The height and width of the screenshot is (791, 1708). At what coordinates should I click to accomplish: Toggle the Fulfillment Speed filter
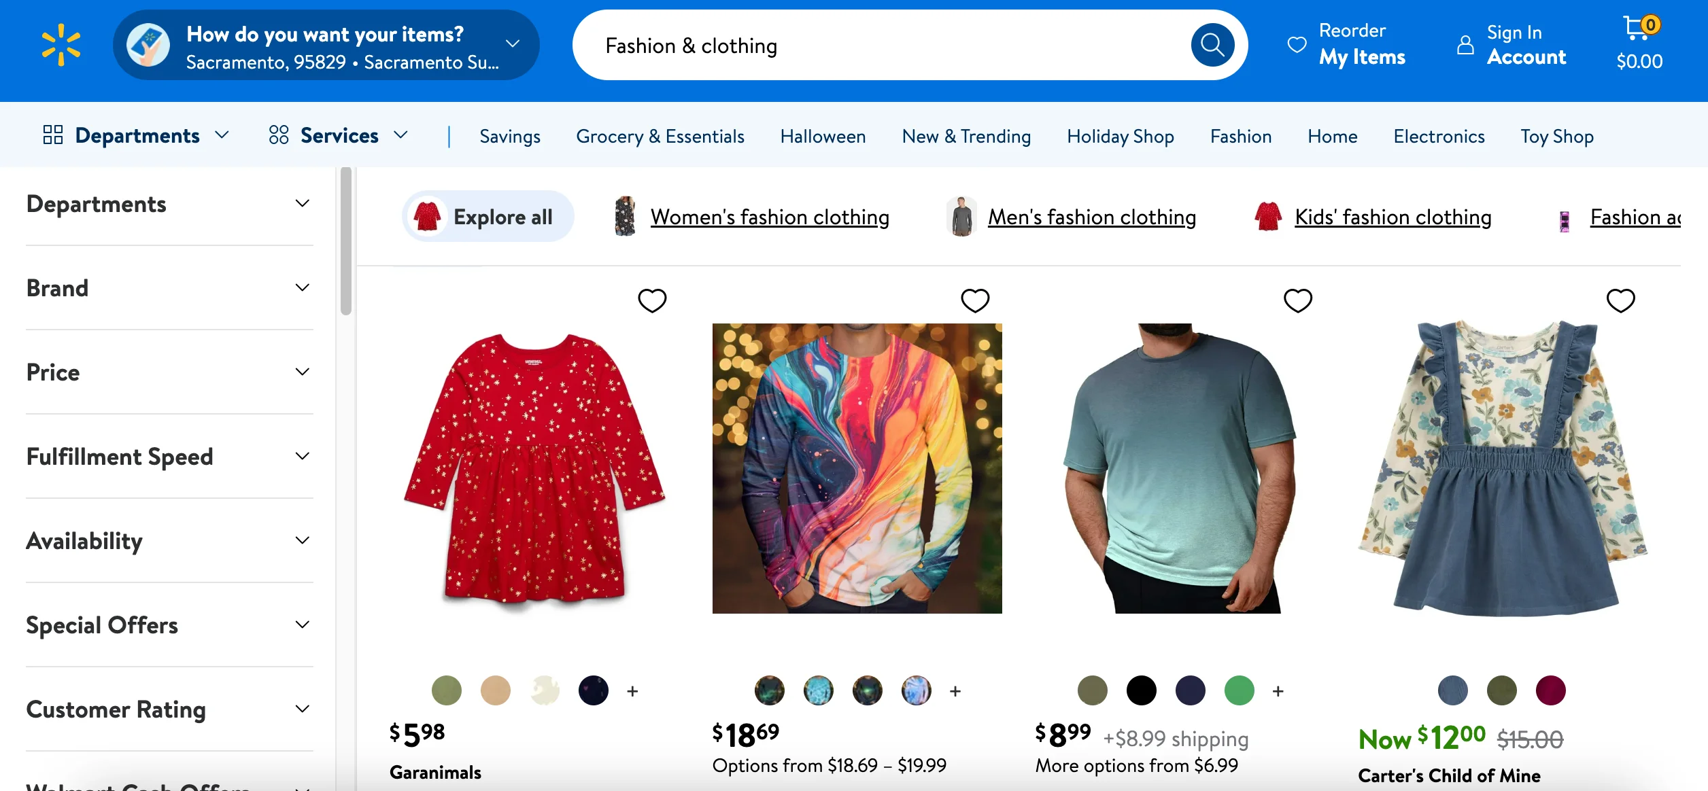pos(167,456)
